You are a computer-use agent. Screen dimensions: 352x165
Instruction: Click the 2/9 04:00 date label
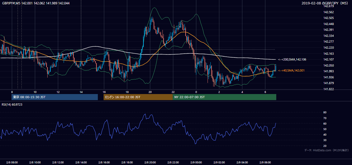[x=242, y=163]
